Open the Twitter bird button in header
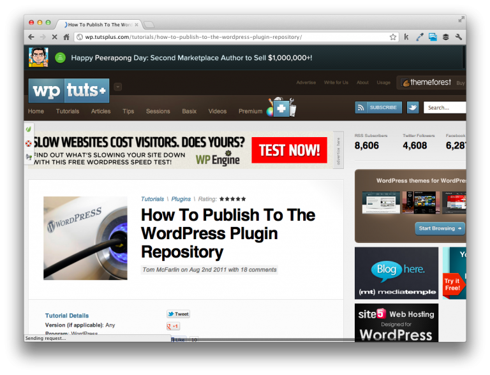The width and height of the screenshot is (490, 375). [413, 108]
